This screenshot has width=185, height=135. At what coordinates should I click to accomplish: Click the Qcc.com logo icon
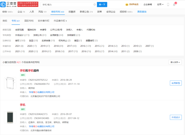(3, 5)
